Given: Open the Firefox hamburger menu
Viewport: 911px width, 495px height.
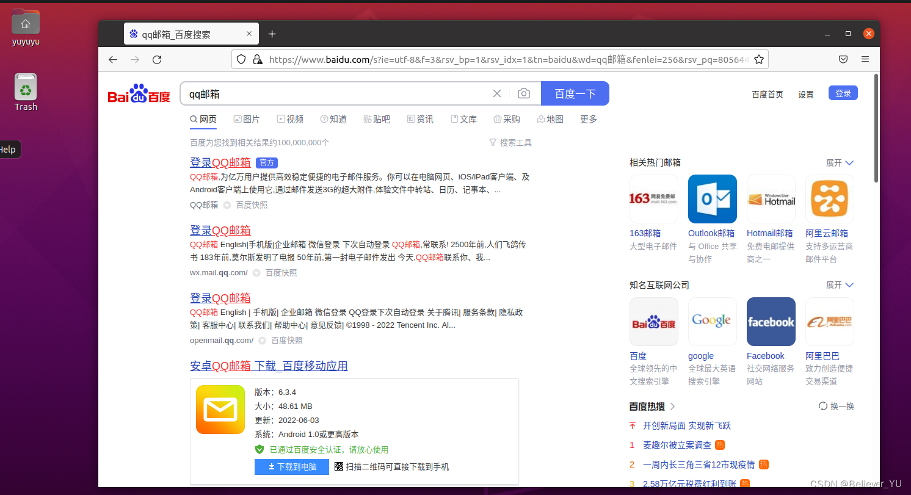Looking at the screenshot, I should [865, 59].
